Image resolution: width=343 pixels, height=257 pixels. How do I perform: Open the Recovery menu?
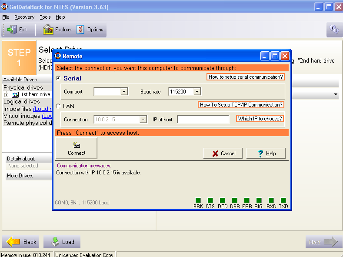(24, 17)
